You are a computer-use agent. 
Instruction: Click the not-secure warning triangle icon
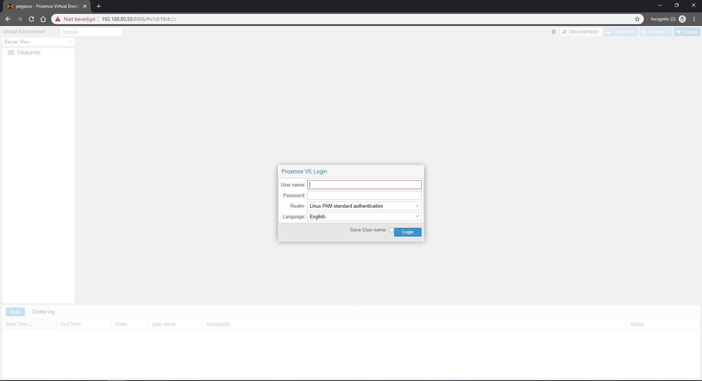point(58,19)
